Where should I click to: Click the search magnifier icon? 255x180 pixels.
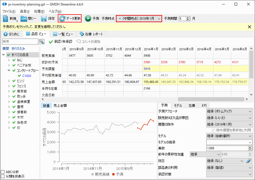point(42,42)
